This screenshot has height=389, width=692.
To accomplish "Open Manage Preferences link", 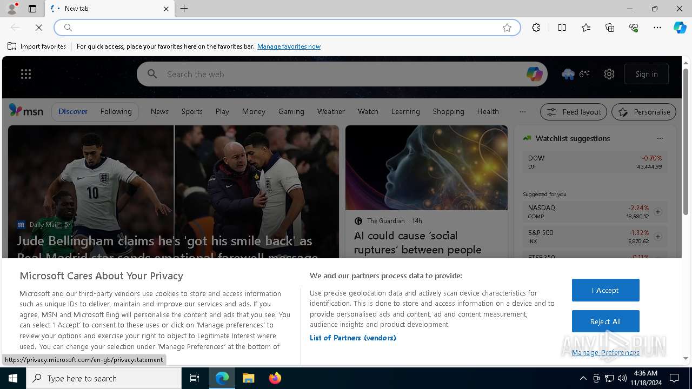I will [605, 352].
